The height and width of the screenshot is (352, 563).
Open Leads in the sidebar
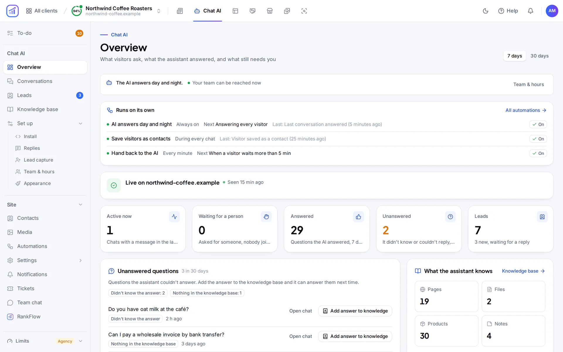[45, 95]
